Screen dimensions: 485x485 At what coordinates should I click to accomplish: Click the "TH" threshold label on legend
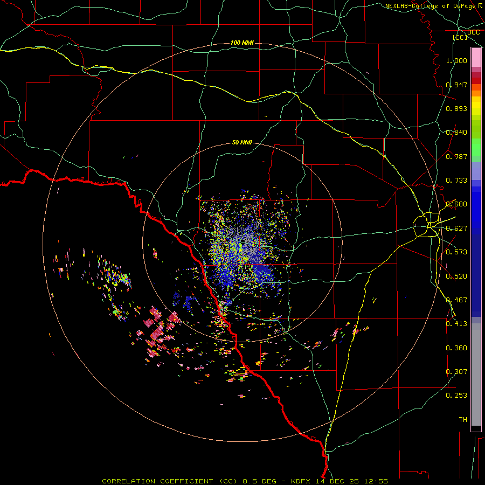pyautogui.click(x=463, y=420)
